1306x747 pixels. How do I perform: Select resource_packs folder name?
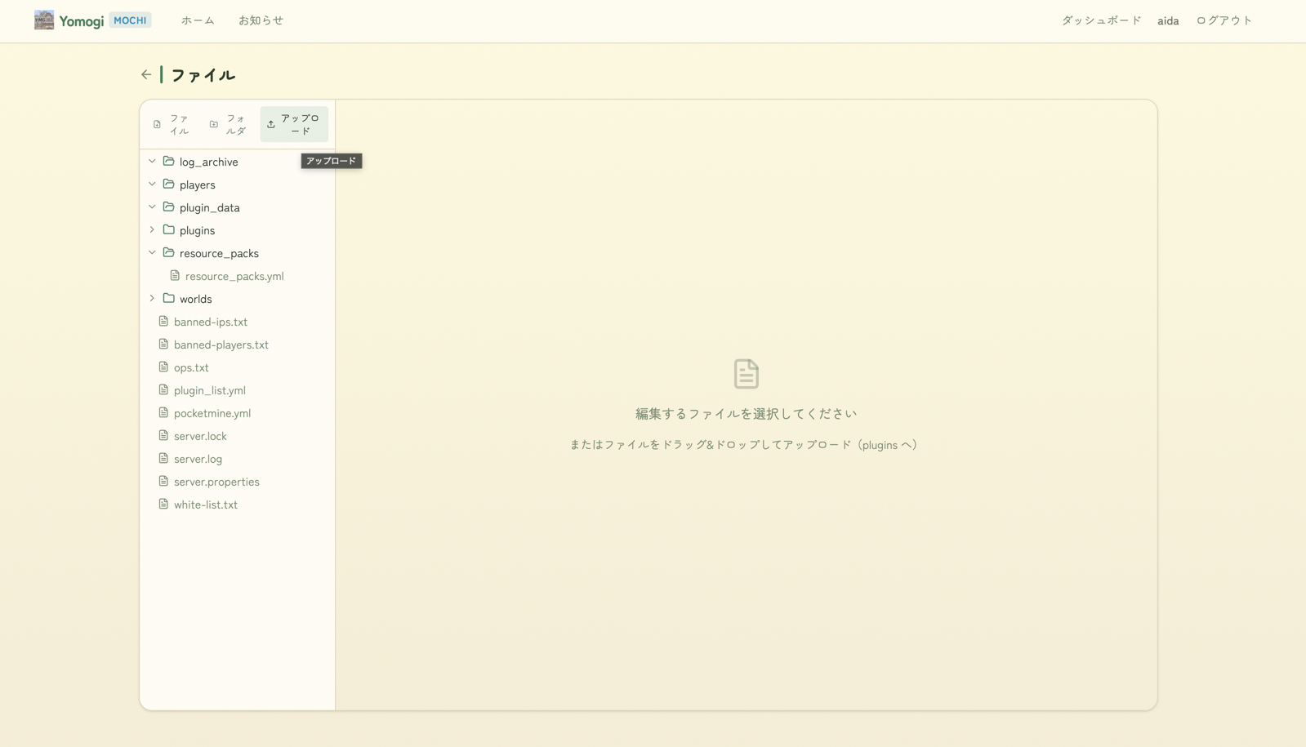click(219, 253)
